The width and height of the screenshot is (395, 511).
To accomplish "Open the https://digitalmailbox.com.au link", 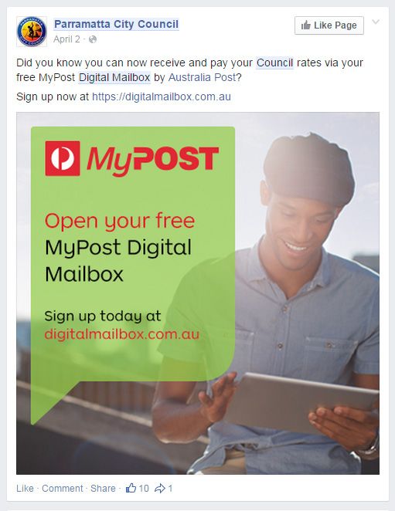I will [162, 96].
